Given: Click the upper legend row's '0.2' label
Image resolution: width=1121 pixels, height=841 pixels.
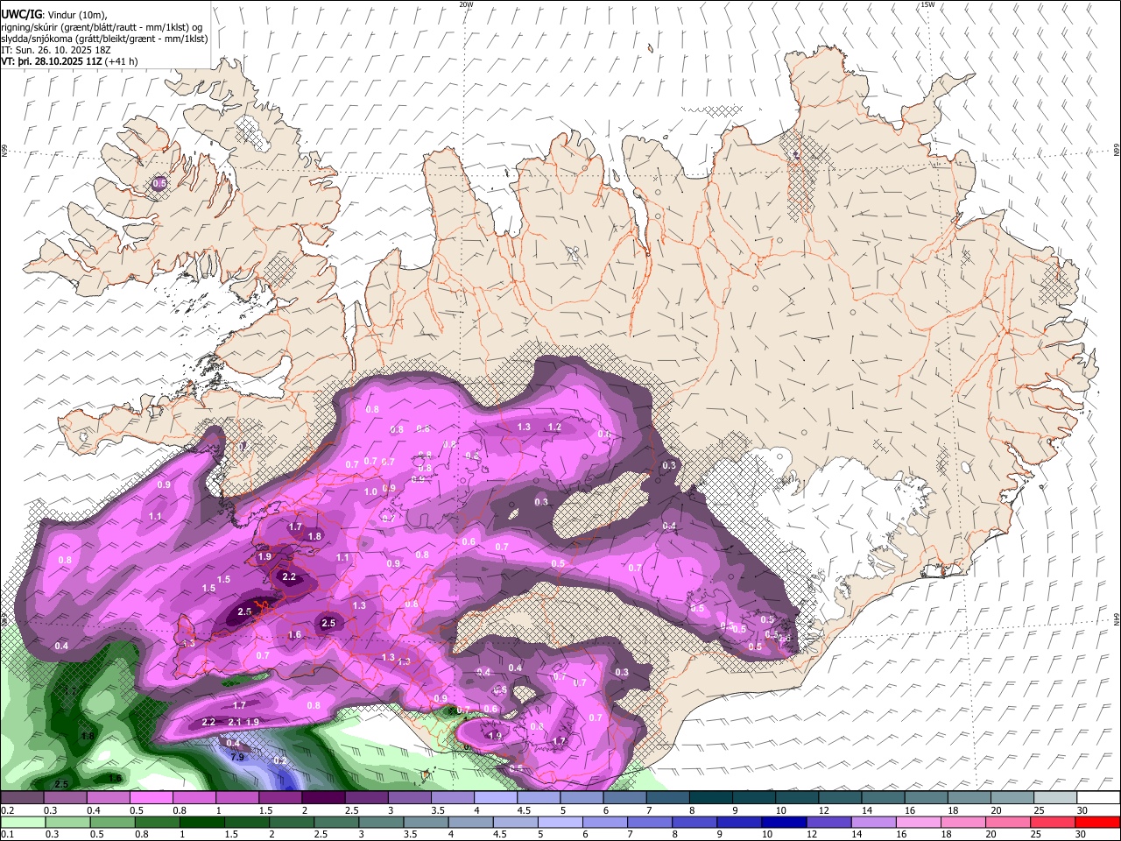Looking at the screenshot, I should click(x=7, y=810).
